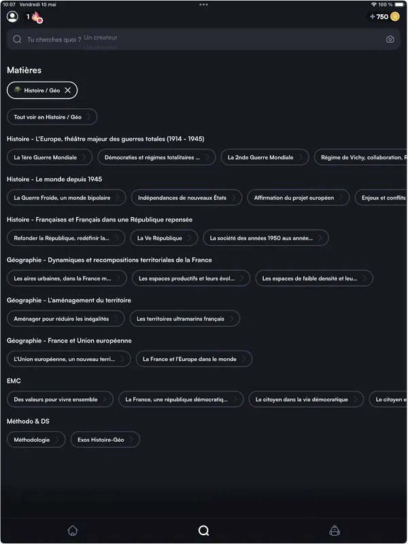Screen dimensions: 408x544
Task: Open 'Tout voir en Histoire / Géo'
Action: click(52, 117)
